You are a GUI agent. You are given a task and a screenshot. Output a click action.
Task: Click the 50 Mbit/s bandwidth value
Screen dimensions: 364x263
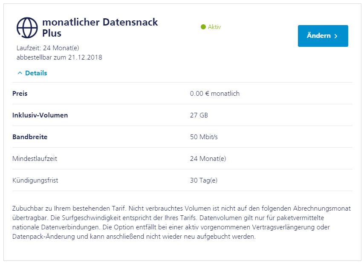tap(204, 137)
